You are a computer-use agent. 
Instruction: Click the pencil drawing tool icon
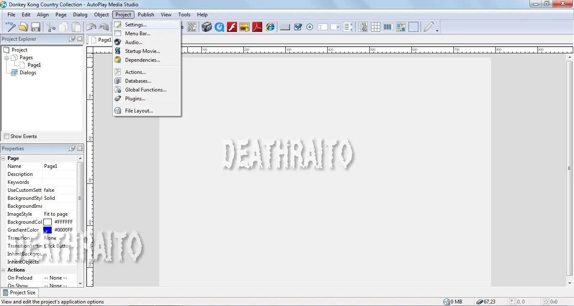[428, 27]
